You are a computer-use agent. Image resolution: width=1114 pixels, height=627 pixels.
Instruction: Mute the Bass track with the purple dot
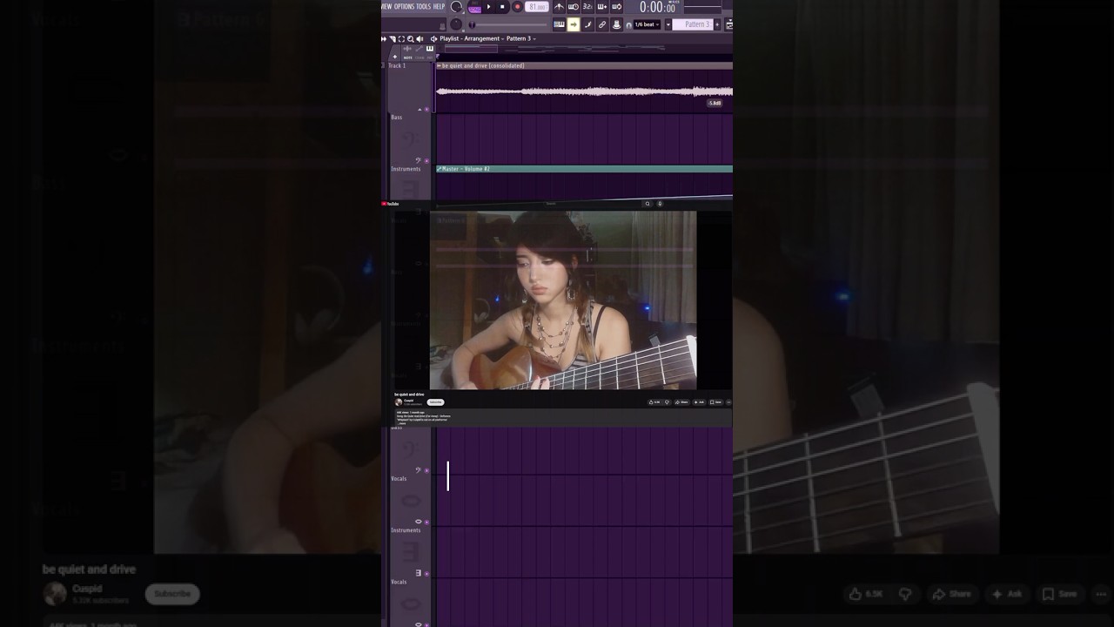tap(426, 161)
